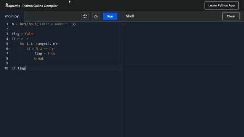Image resolution: width=244 pixels, height=137 pixels.
Task: Click the 'for i in range(2, n):' line
Action: pos(39,44)
